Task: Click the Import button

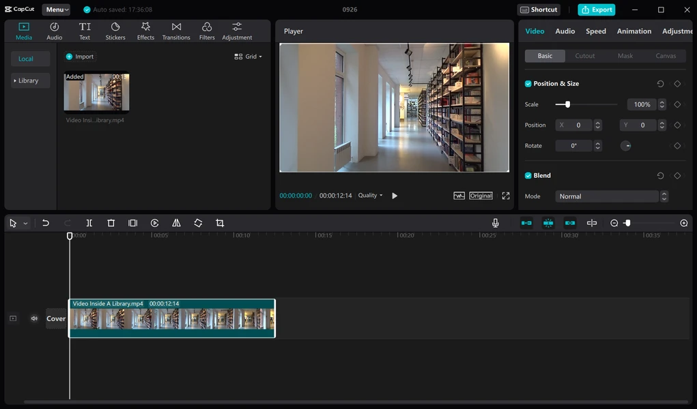Action: (80, 57)
